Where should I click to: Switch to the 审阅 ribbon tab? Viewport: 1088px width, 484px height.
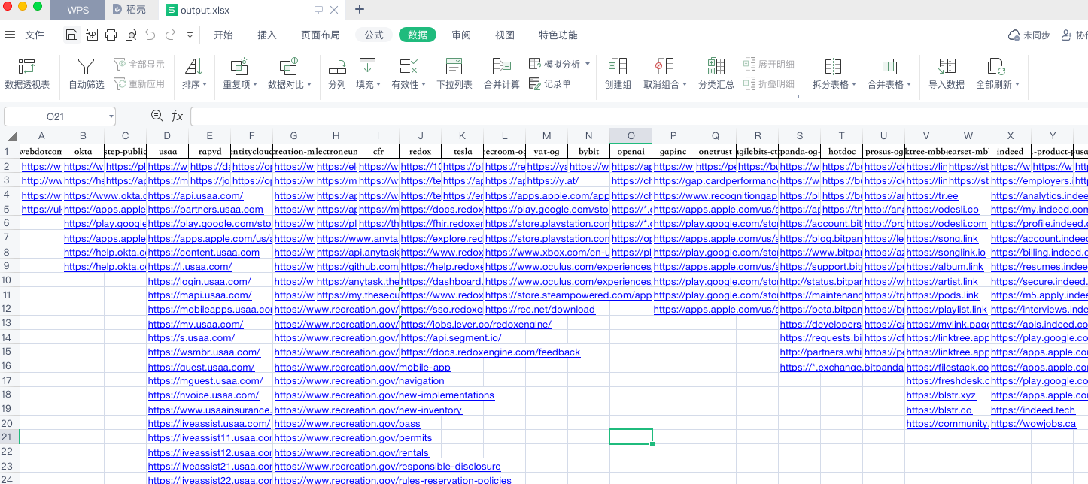coord(460,35)
